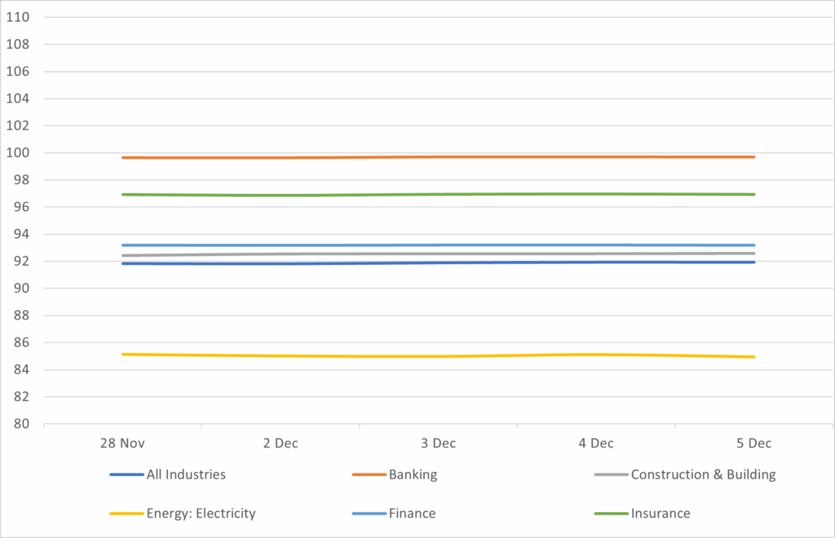This screenshot has width=835, height=538.
Task: Click the 2 Dec x-axis label
Action: click(281, 443)
